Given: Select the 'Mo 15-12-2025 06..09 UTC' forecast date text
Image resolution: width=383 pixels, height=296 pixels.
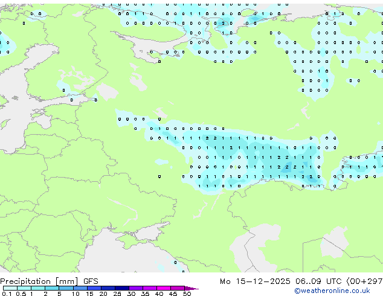Looking at the screenshot, I should (280, 282).
